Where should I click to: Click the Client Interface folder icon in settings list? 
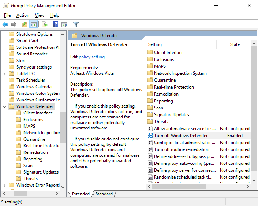(x=150, y=52)
